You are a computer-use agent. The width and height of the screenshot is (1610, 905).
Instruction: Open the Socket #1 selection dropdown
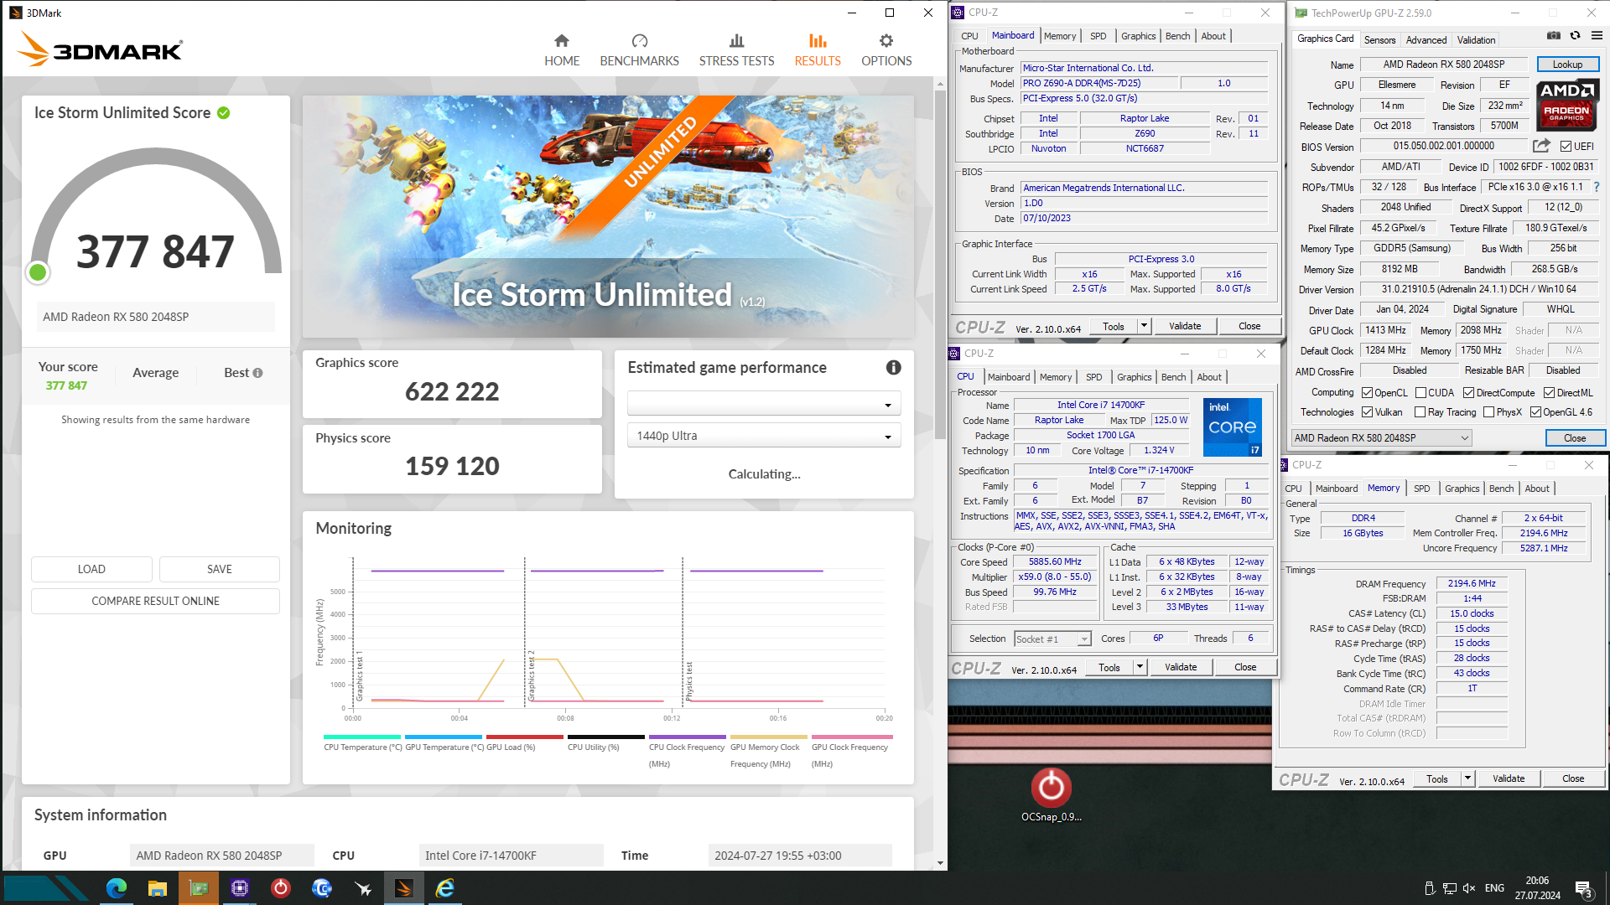[x=1052, y=639]
